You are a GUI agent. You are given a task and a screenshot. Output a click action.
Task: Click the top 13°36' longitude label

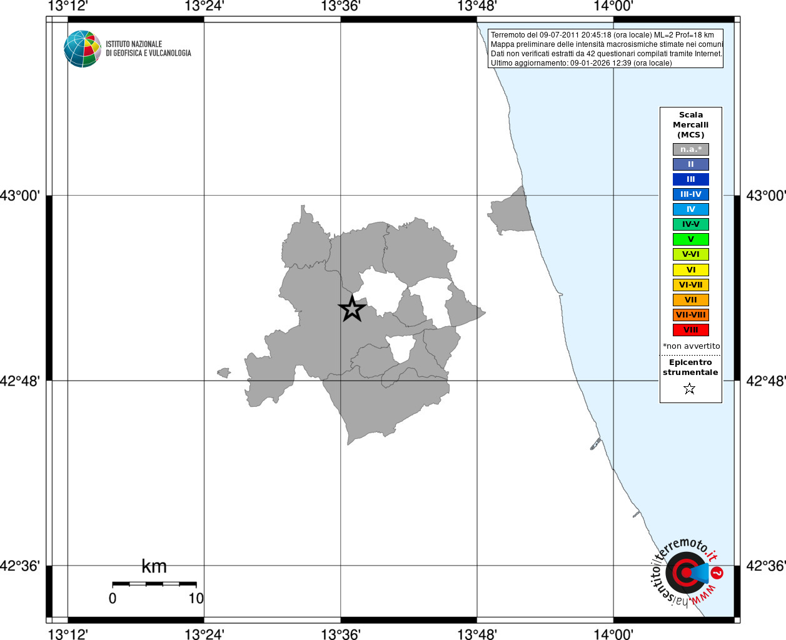[340, 6]
